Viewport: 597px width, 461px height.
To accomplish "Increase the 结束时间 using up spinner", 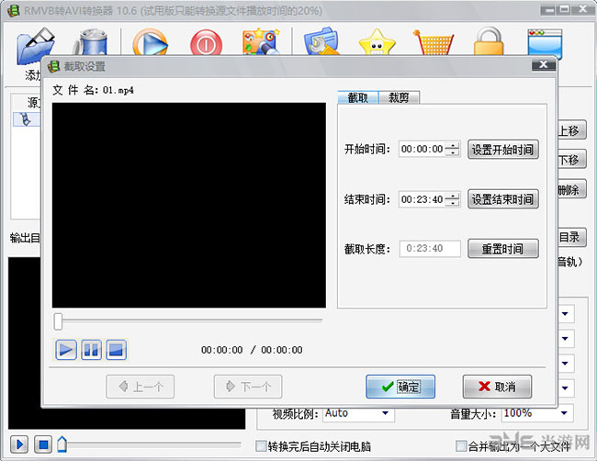I will [452, 196].
